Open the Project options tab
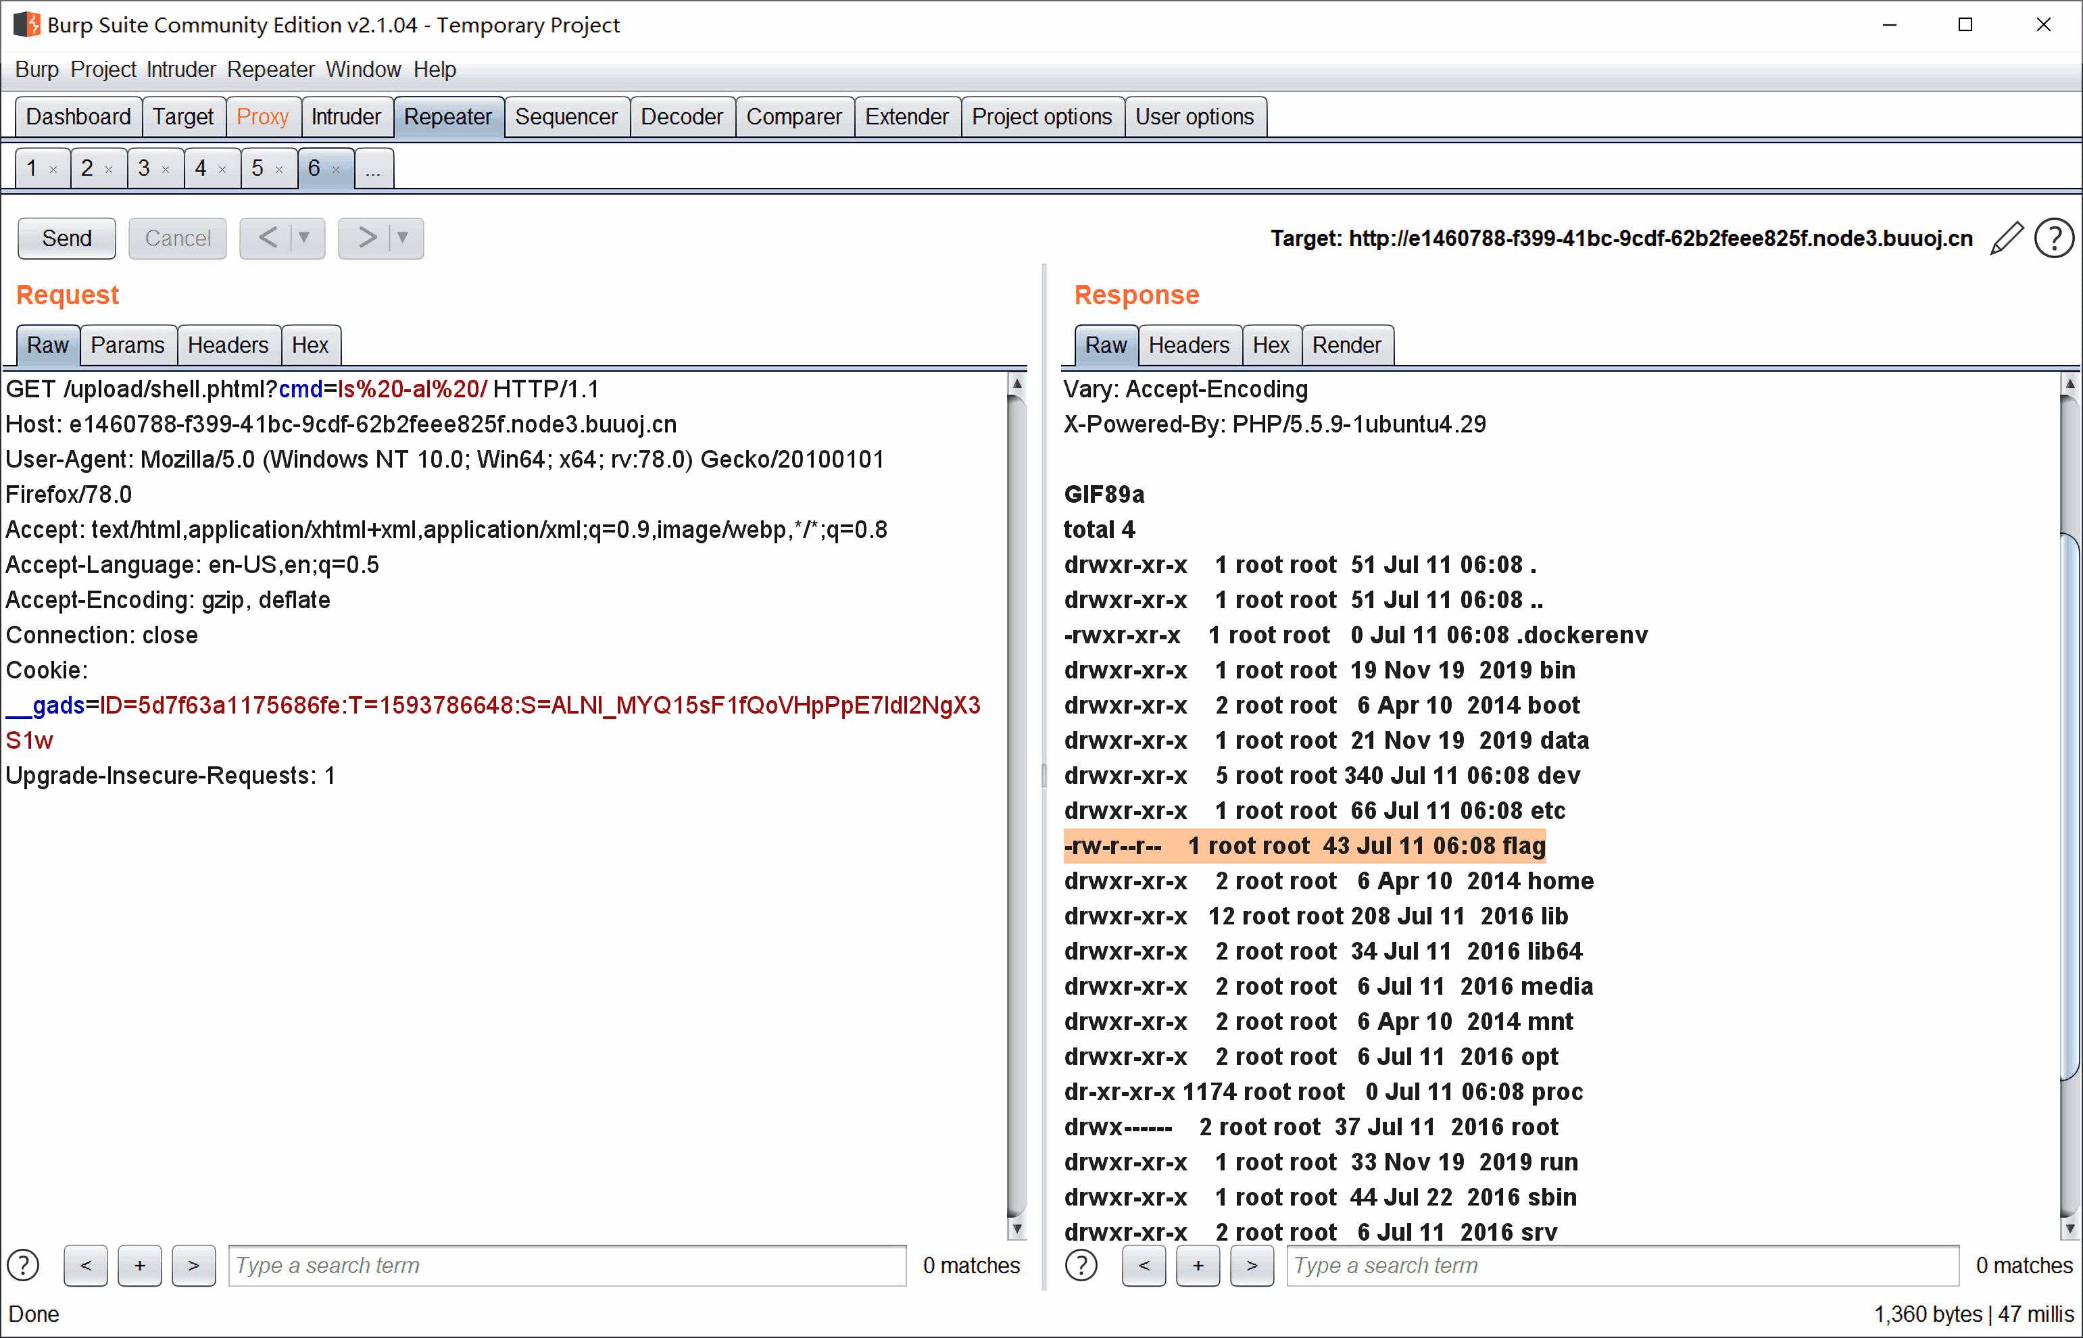This screenshot has width=2083, height=1338. (1041, 116)
